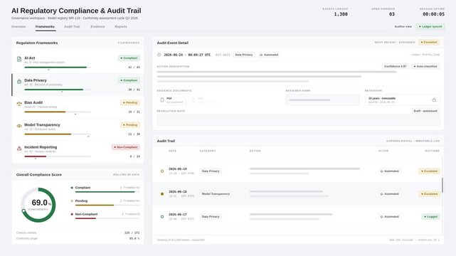Click inside the Reviewer Name field
The height and width of the screenshot is (256, 456).
pyautogui.click(x=322, y=100)
